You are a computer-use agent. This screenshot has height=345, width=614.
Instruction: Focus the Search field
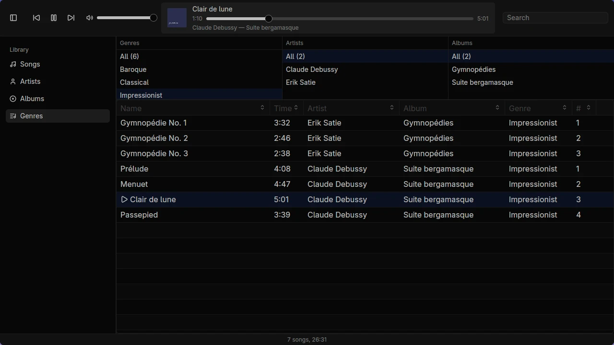point(555,18)
